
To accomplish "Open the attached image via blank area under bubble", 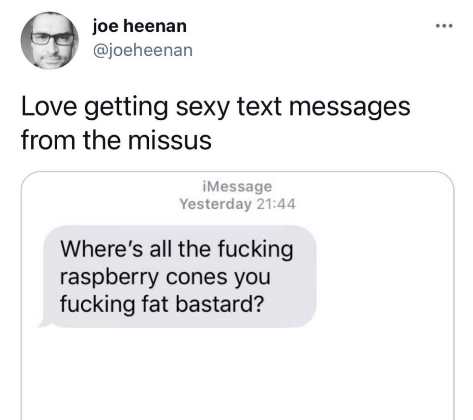I will click(237, 374).
